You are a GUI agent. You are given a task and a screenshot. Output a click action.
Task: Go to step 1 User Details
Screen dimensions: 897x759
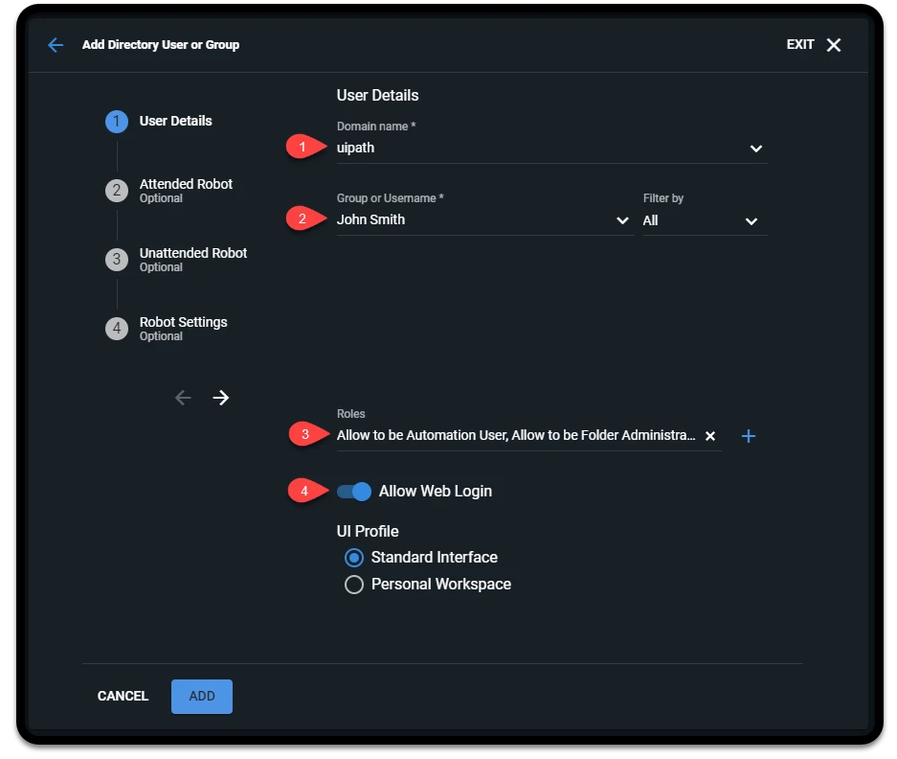click(159, 122)
